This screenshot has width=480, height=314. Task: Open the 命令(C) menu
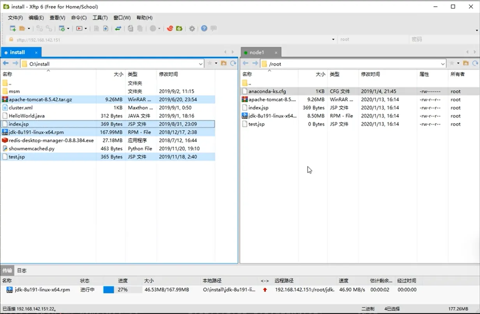coord(79,18)
